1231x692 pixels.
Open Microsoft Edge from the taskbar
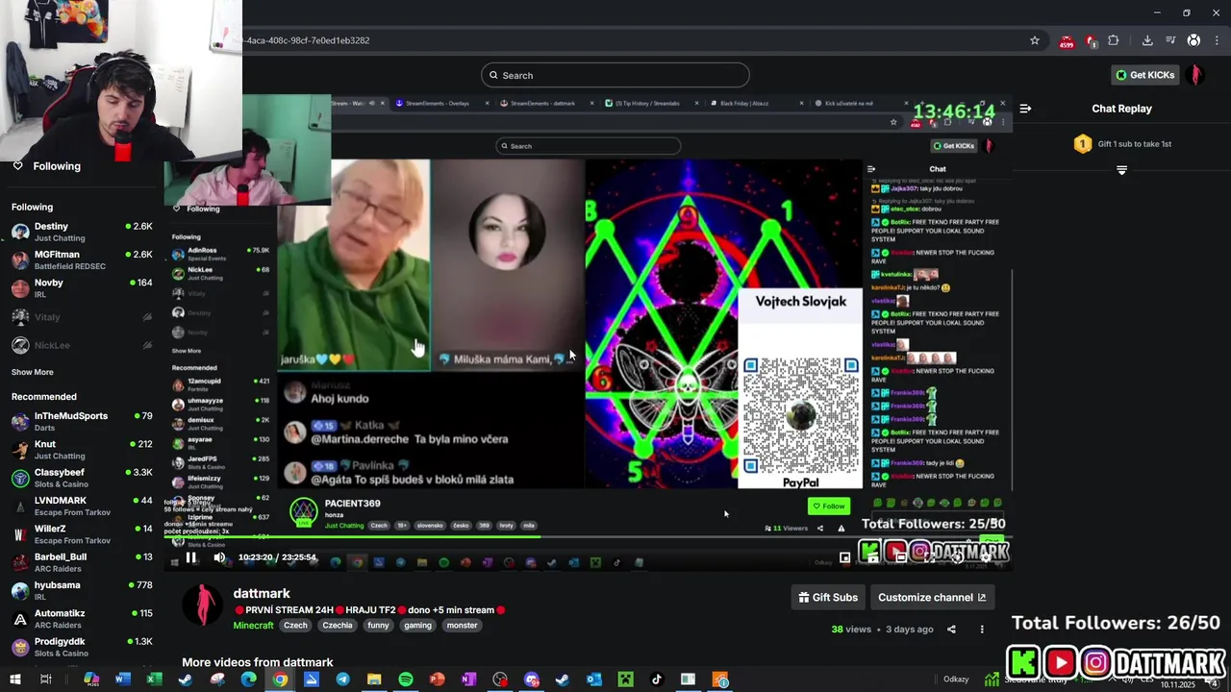(248, 680)
